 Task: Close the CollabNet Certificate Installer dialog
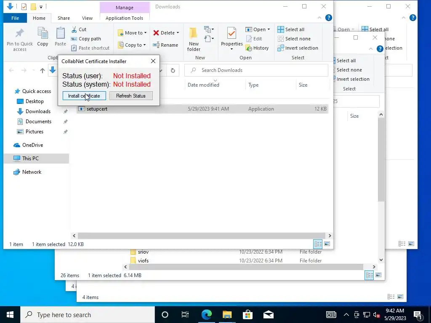pyautogui.click(x=153, y=61)
